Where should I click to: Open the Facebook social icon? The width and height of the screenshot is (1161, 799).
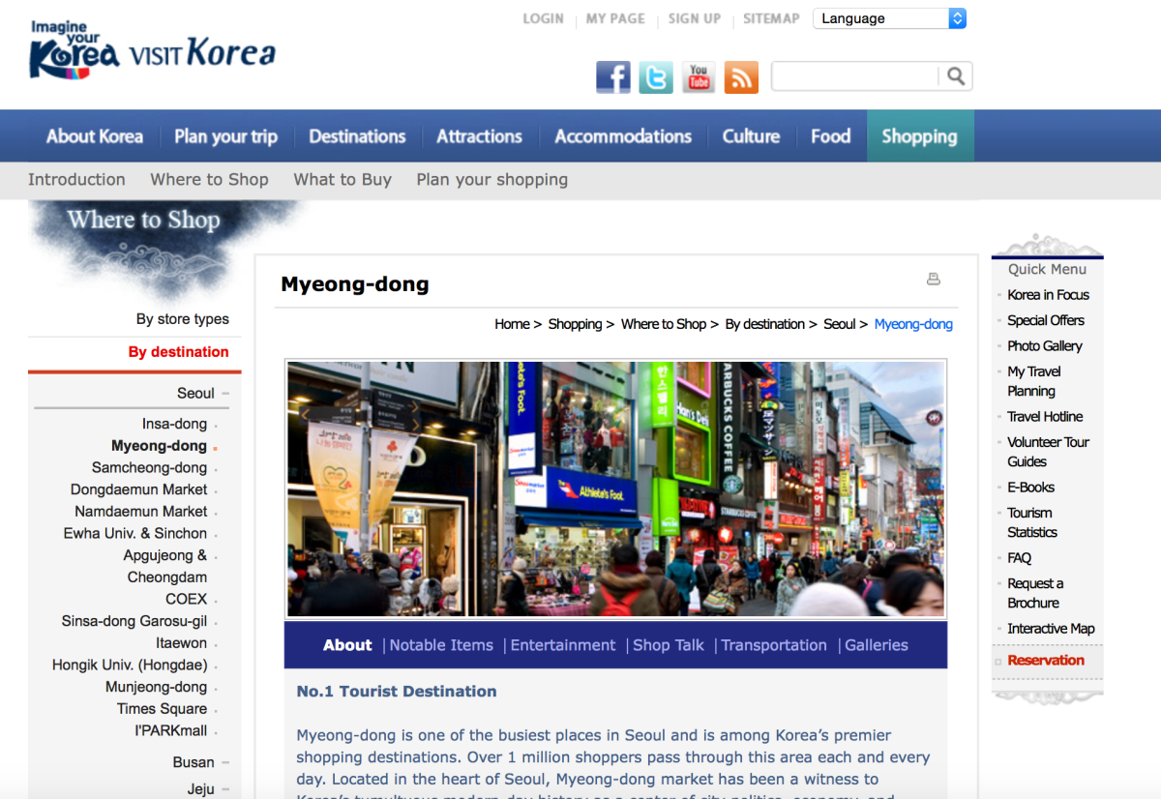[612, 77]
